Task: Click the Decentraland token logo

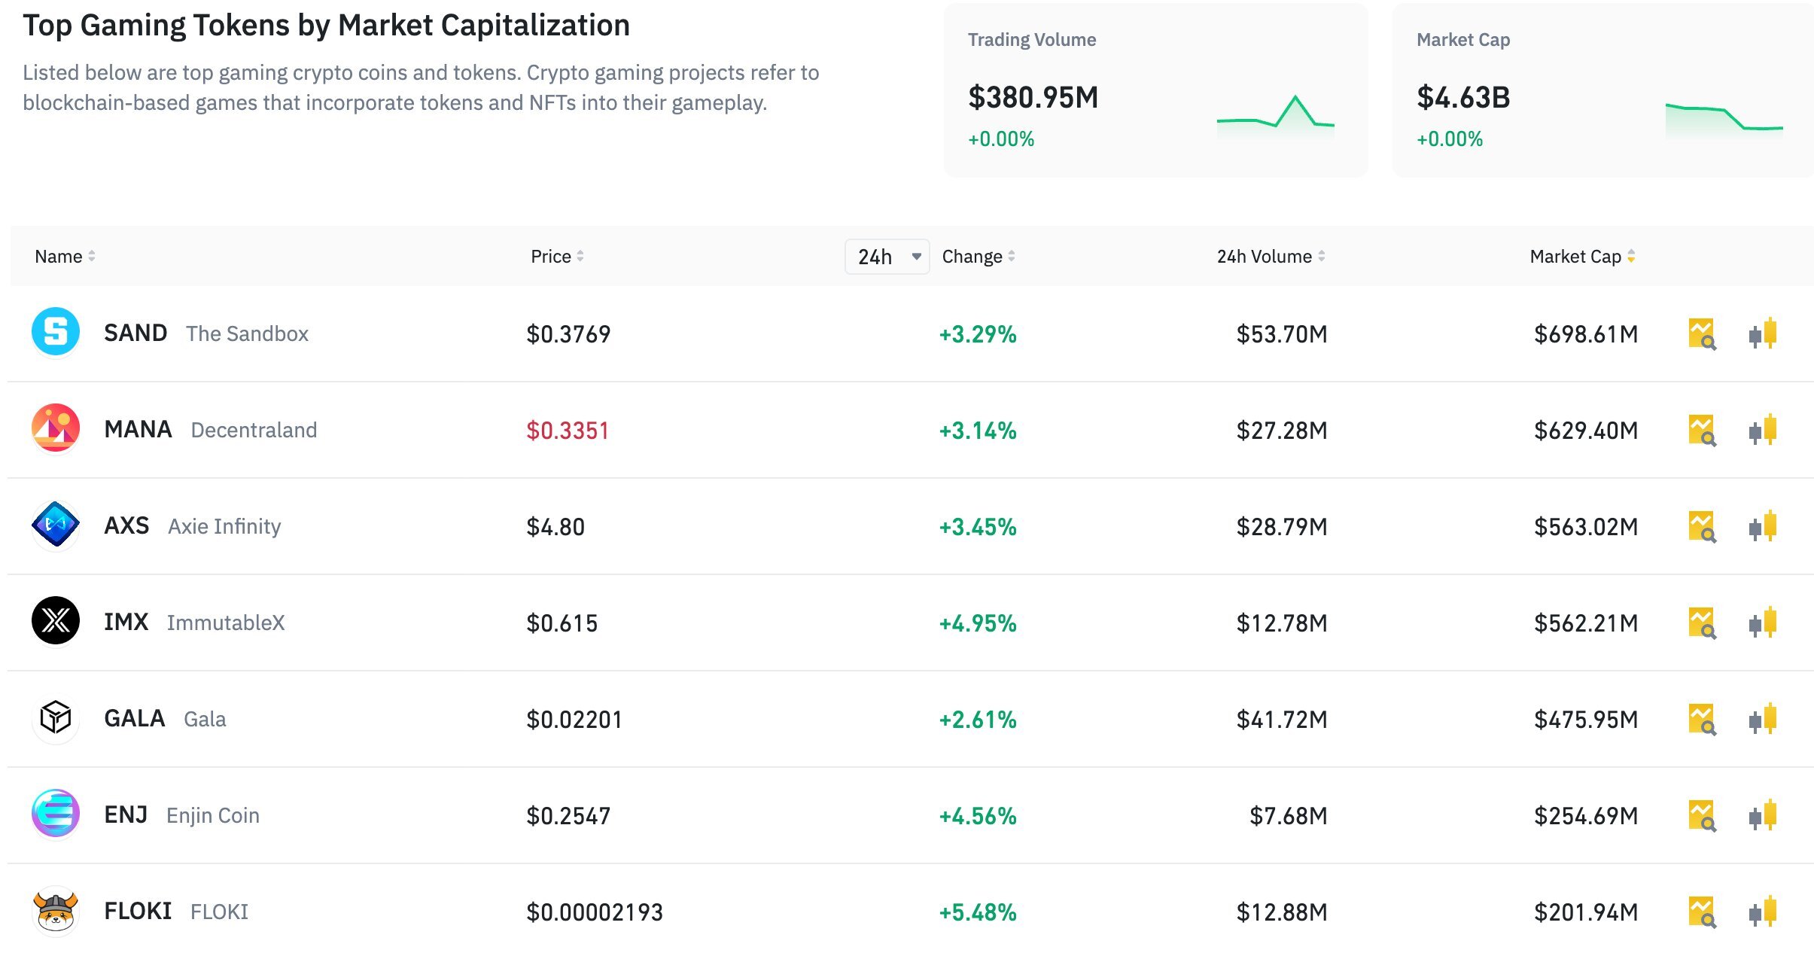Action: tap(56, 428)
